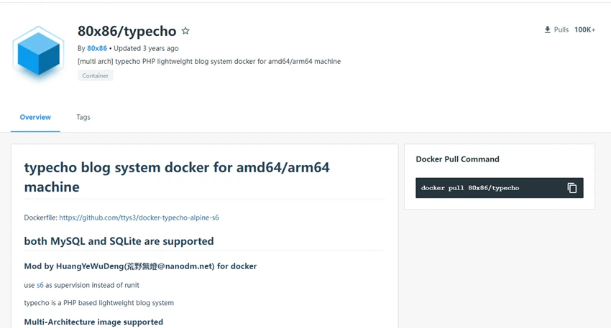This screenshot has width=611, height=328.
Task: Click the docker pull 80x86/typecho command text
Action: pyautogui.click(x=470, y=188)
